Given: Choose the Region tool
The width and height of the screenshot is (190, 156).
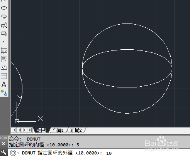Looking at the screenshot, I should (x=4, y=67).
